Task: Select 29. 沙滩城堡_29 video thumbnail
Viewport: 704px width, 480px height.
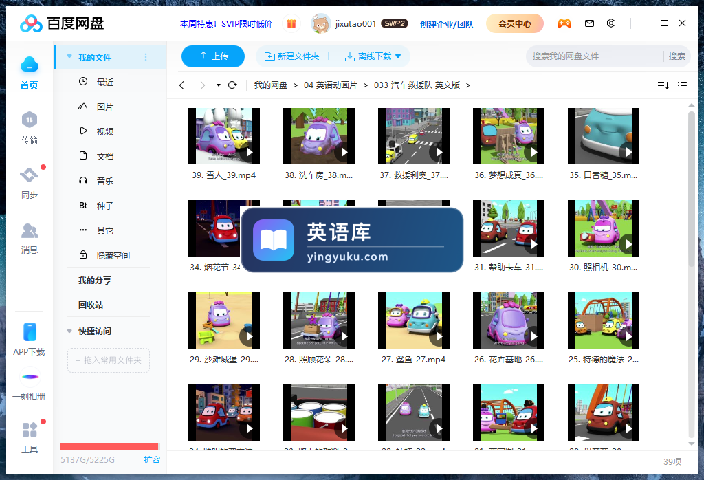Action: coord(223,320)
